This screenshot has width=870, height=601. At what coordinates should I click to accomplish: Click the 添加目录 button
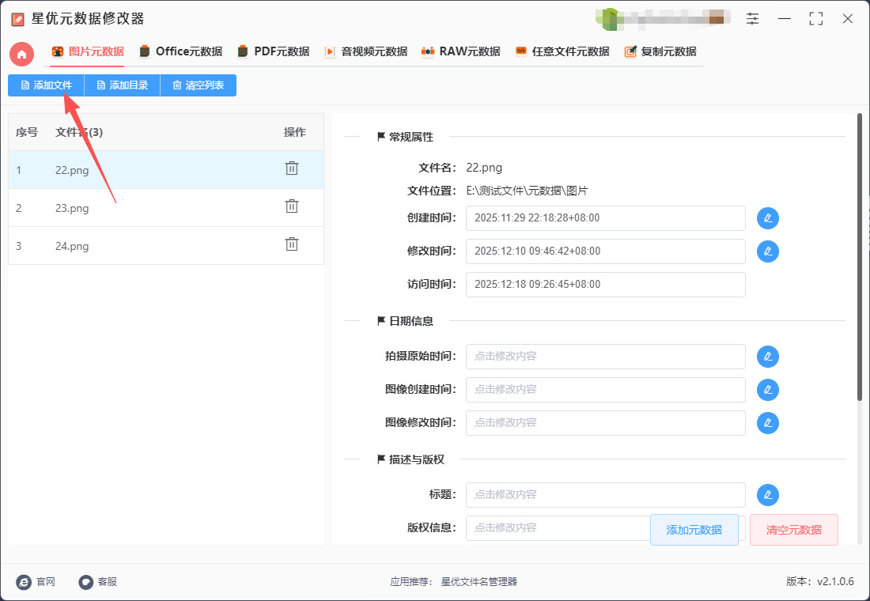click(x=122, y=85)
